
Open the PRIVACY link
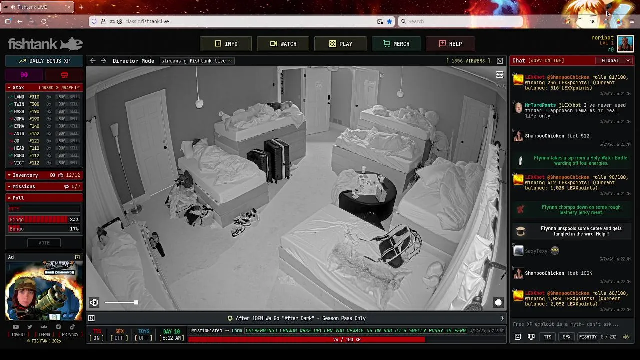coord(70,335)
